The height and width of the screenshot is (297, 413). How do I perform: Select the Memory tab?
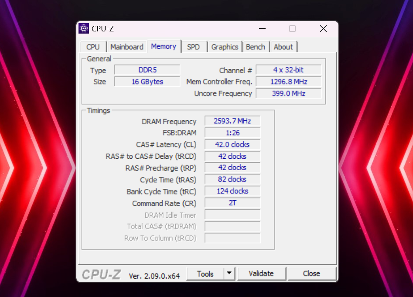point(164,46)
